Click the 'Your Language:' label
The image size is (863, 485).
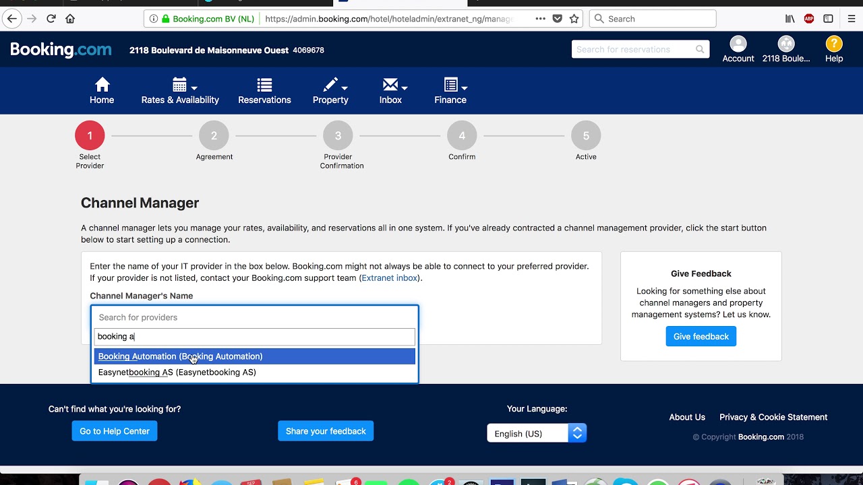click(537, 409)
